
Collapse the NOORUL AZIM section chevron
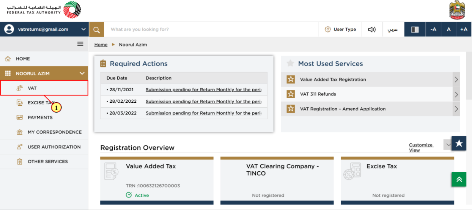[82, 74]
